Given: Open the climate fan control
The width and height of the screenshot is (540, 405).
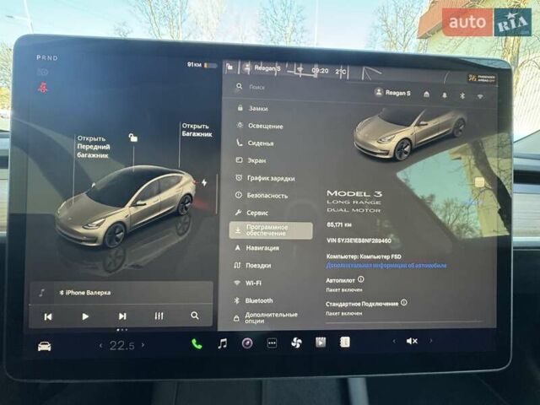Looking at the screenshot, I should [x=296, y=343].
